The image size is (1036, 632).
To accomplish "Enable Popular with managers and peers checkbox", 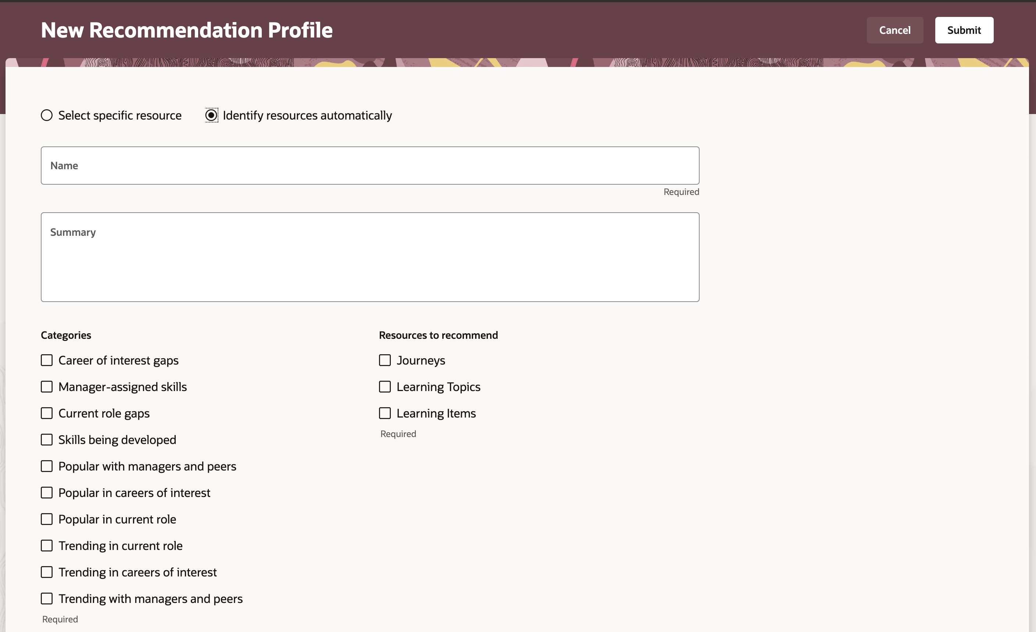I will click(47, 465).
